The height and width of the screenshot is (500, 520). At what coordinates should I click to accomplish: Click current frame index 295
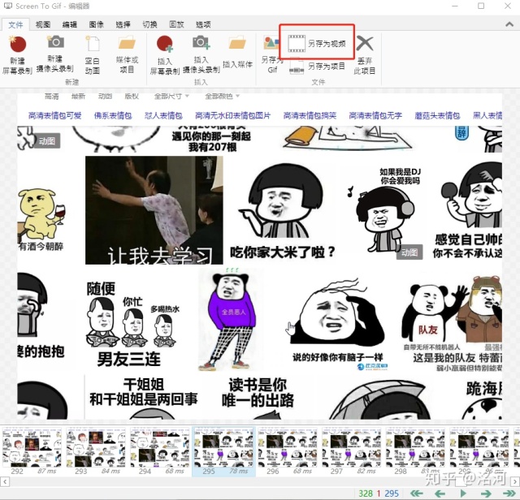point(392,494)
